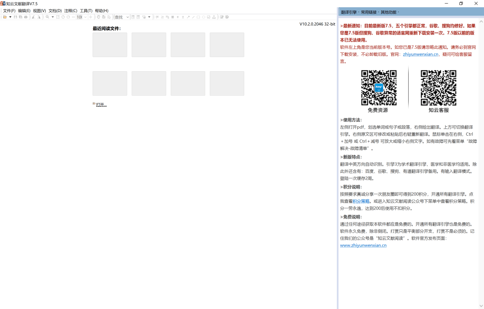Expand the comment filter dropdown arrow
Viewport: 484px width, 309px height.
pyautogui.click(x=149, y=17)
